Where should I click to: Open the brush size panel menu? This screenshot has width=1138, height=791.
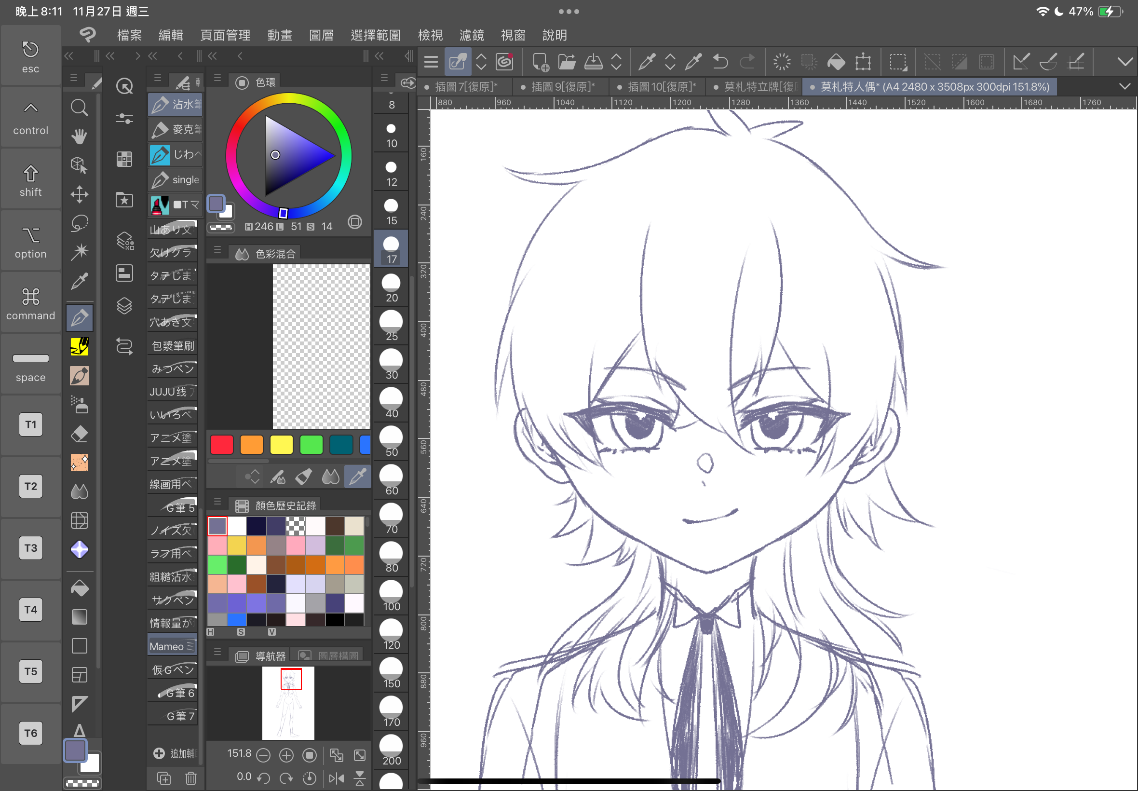tap(384, 78)
